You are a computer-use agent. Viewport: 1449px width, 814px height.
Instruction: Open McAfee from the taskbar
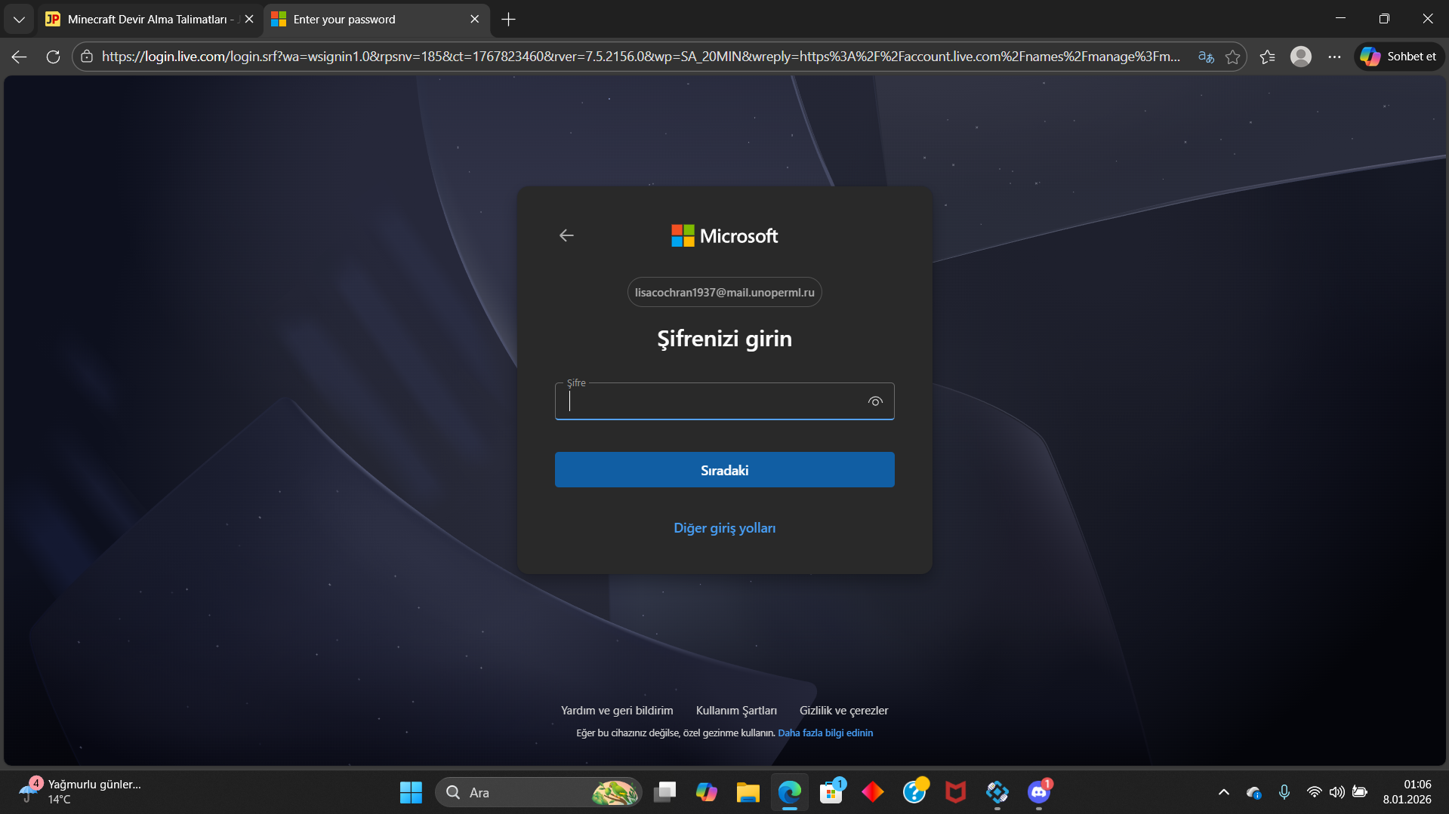pos(956,792)
